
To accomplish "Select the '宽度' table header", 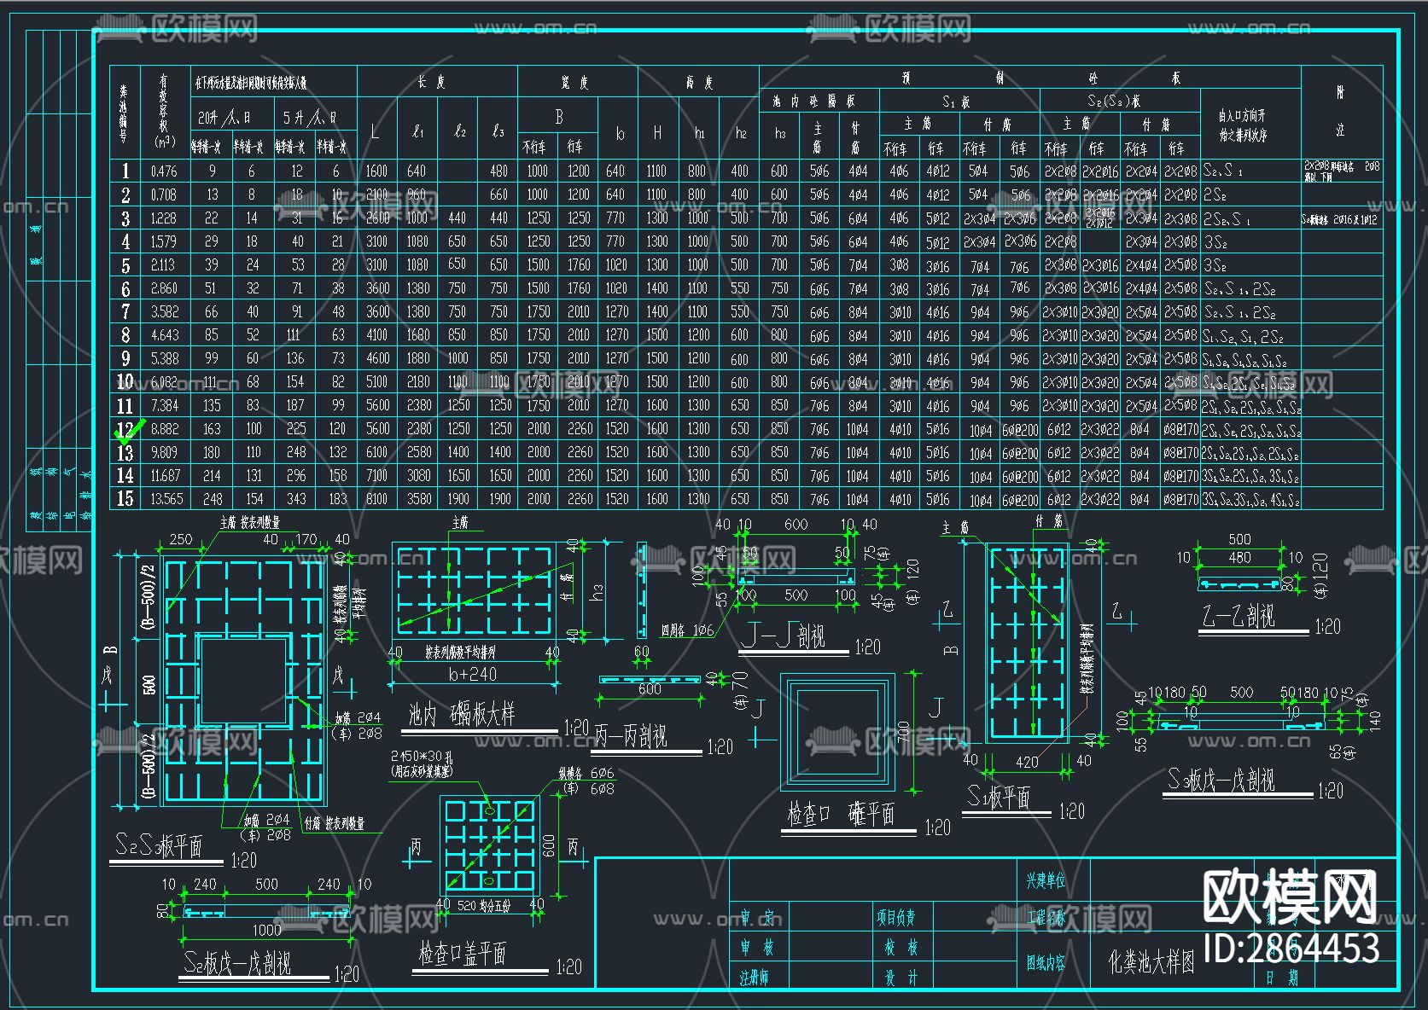I will point(576,82).
